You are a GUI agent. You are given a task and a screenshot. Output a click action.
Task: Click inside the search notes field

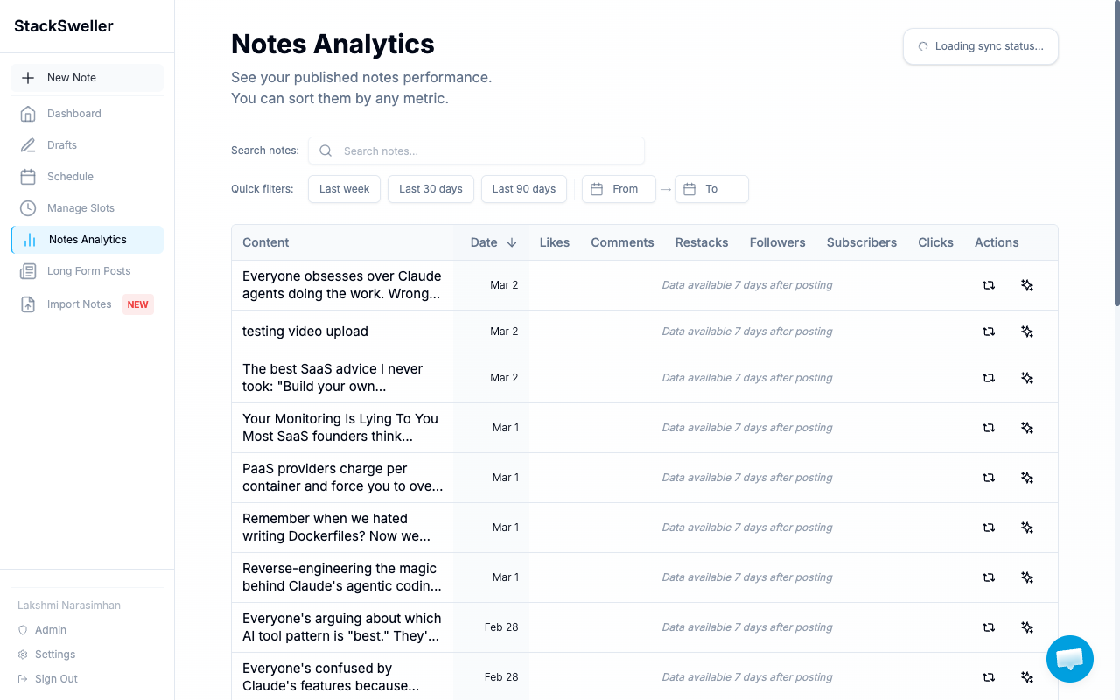tap(477, 150)
